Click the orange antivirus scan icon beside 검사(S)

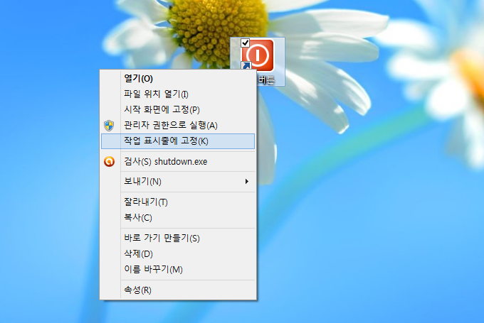(x=109, y=161)
